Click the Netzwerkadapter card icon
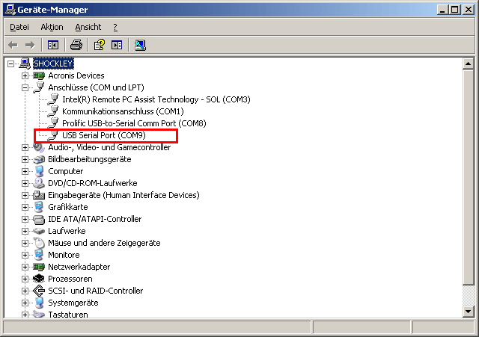The image size is (479, 337). [x=39, y=267]
